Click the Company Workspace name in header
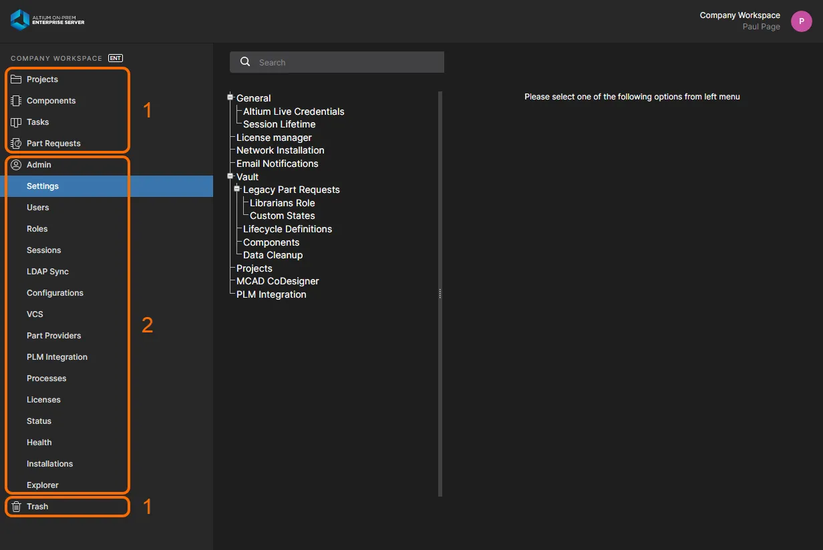Image resolution: width=823 pixels, height=550 pixels. click(740, 15)
